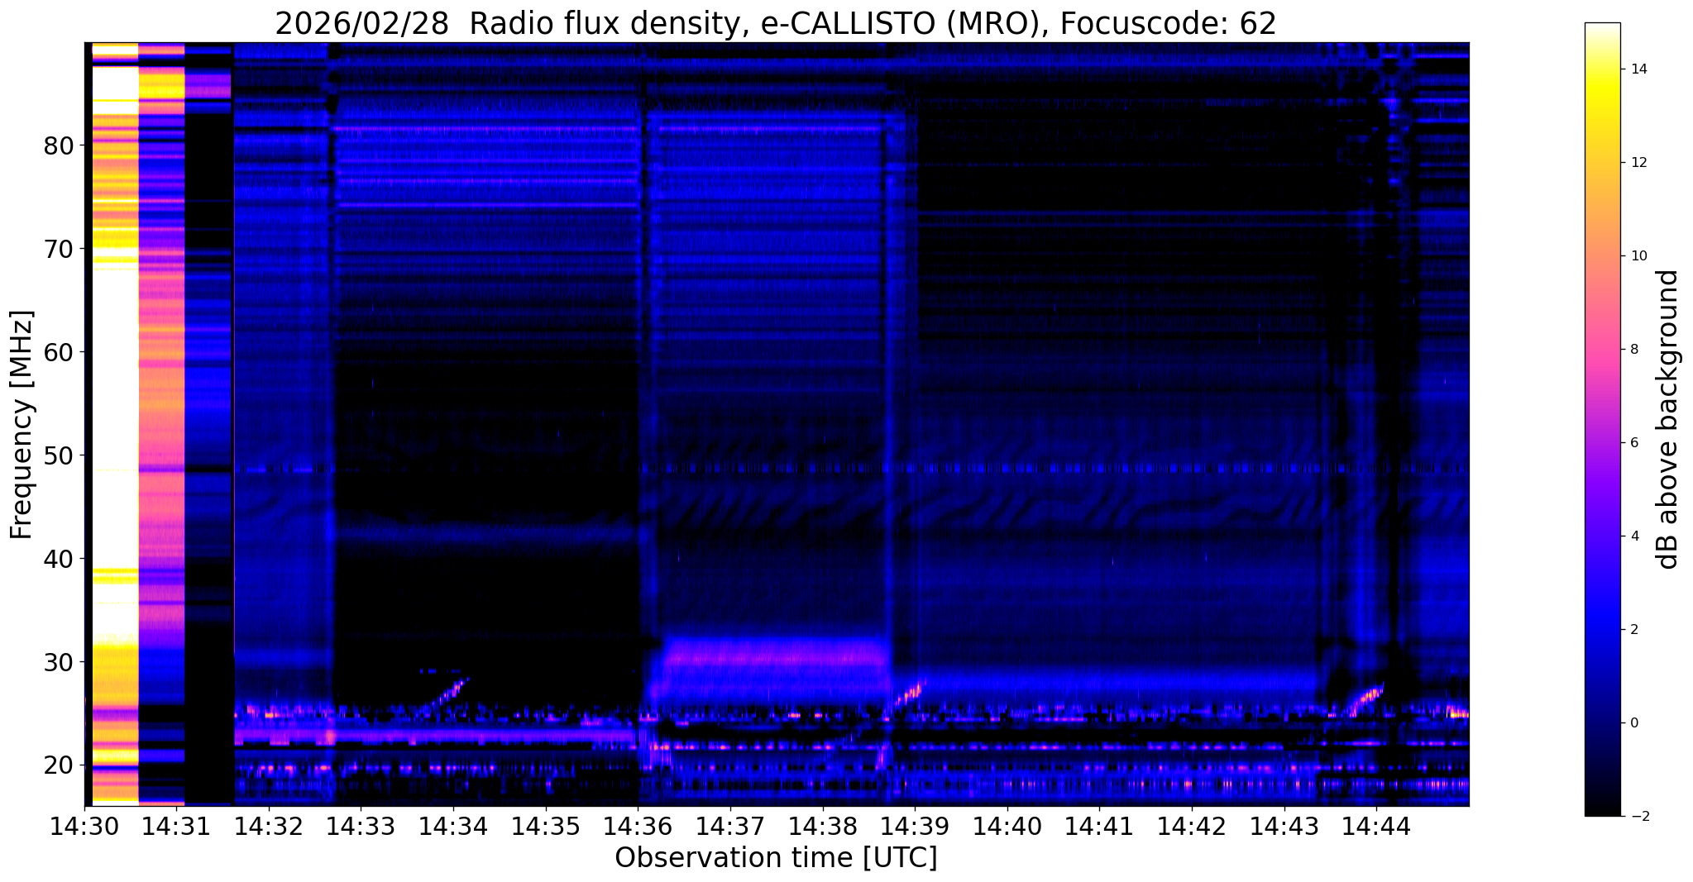The width and height of the screenshot is (1693, 882).
Task: Click the colorbar tick label 12
Action: [1638, 163]
